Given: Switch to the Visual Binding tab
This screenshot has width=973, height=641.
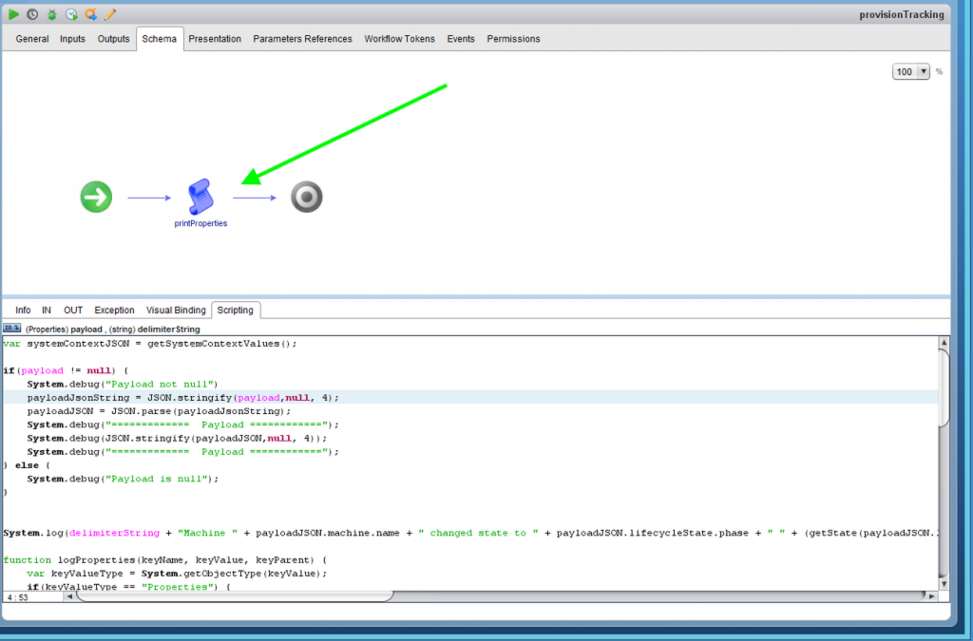Looking at the screenshot, I should tap(176, 311).
